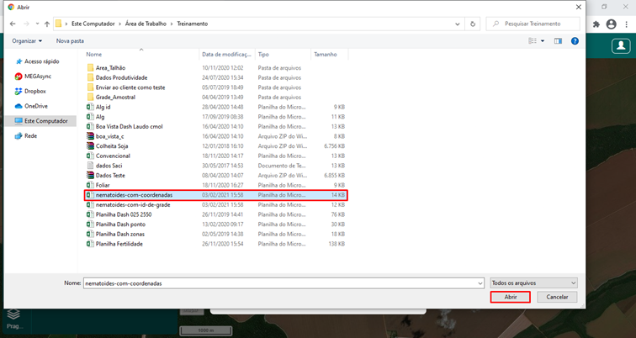The height and width of the screenshot is (338, 636).
Task: Expand the Nome field history dropdown
Action: (x=480, y=283)
